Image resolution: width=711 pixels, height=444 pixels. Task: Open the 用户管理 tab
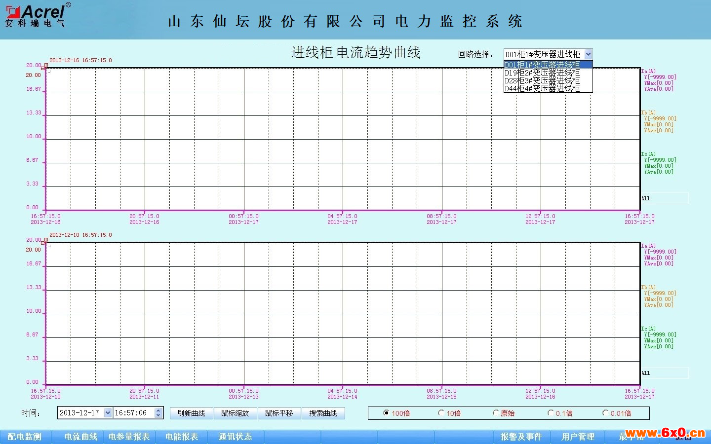tap(578, 437)
